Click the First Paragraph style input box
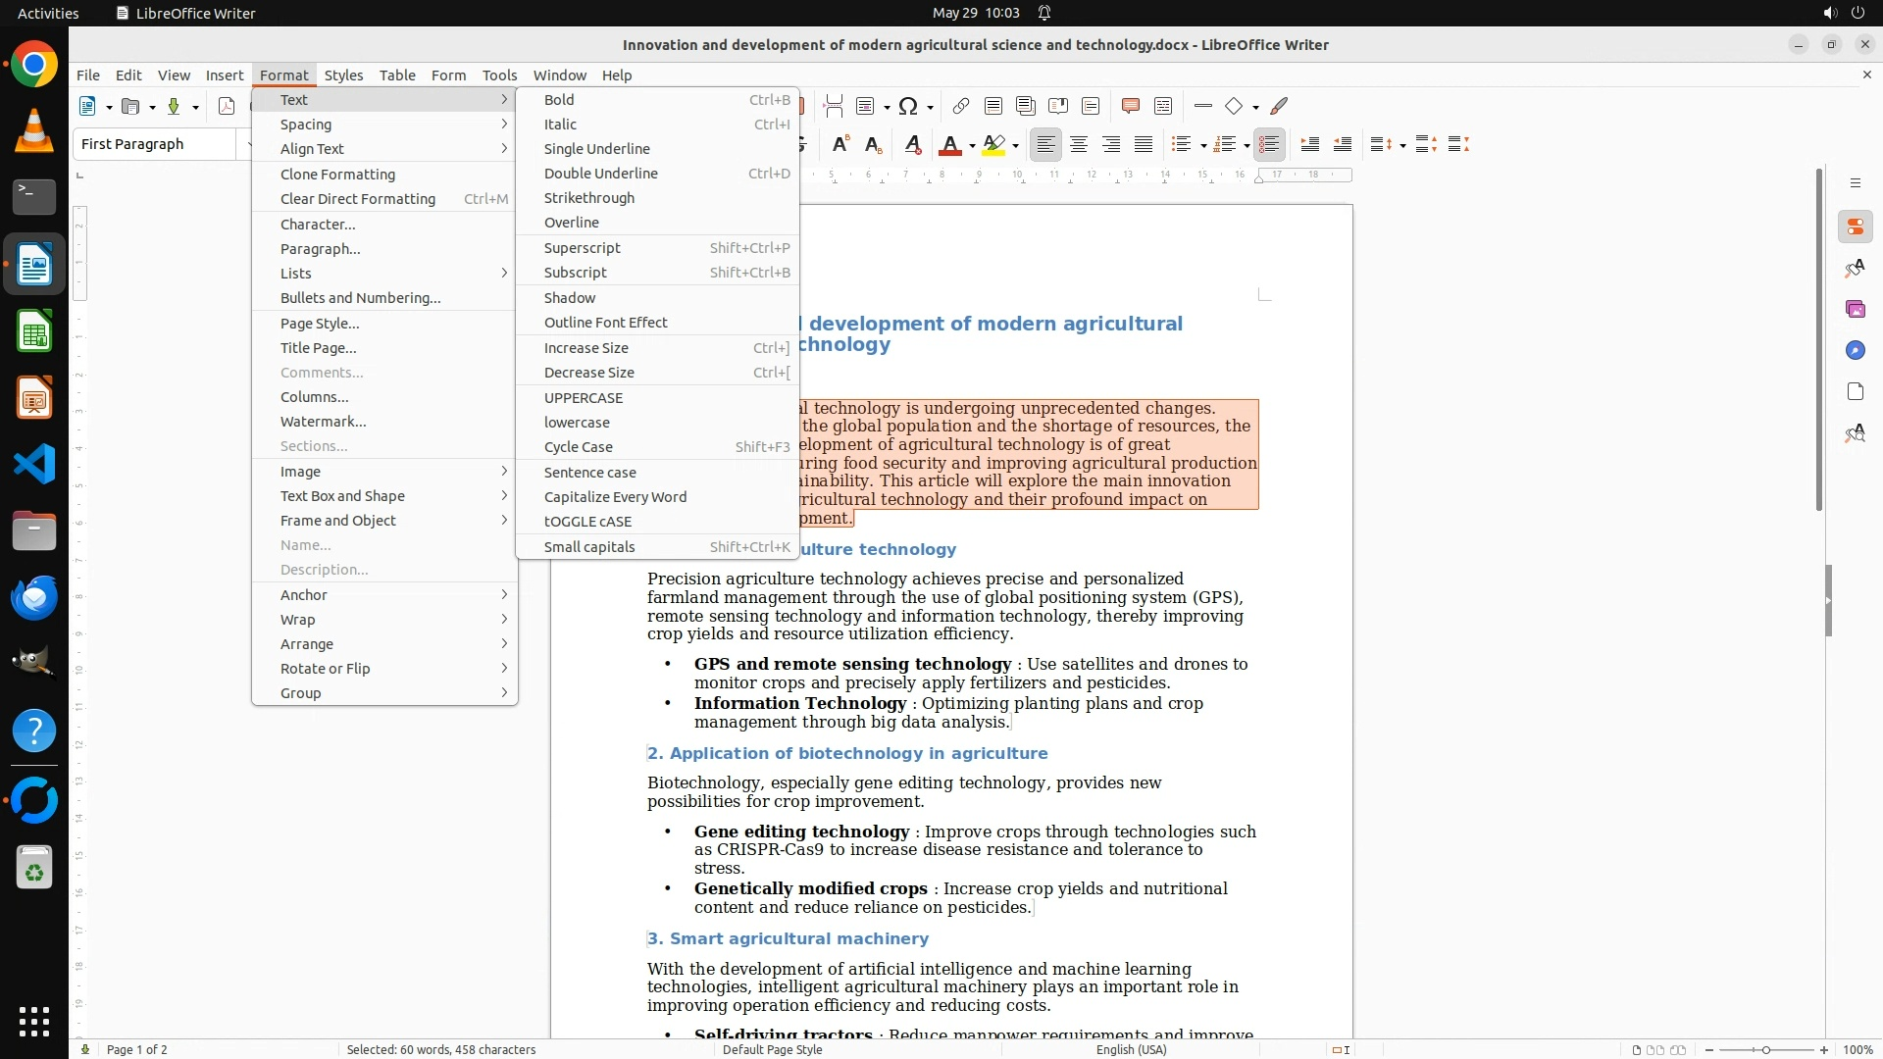1883x1059 pixels. click(x=155, y=144)
